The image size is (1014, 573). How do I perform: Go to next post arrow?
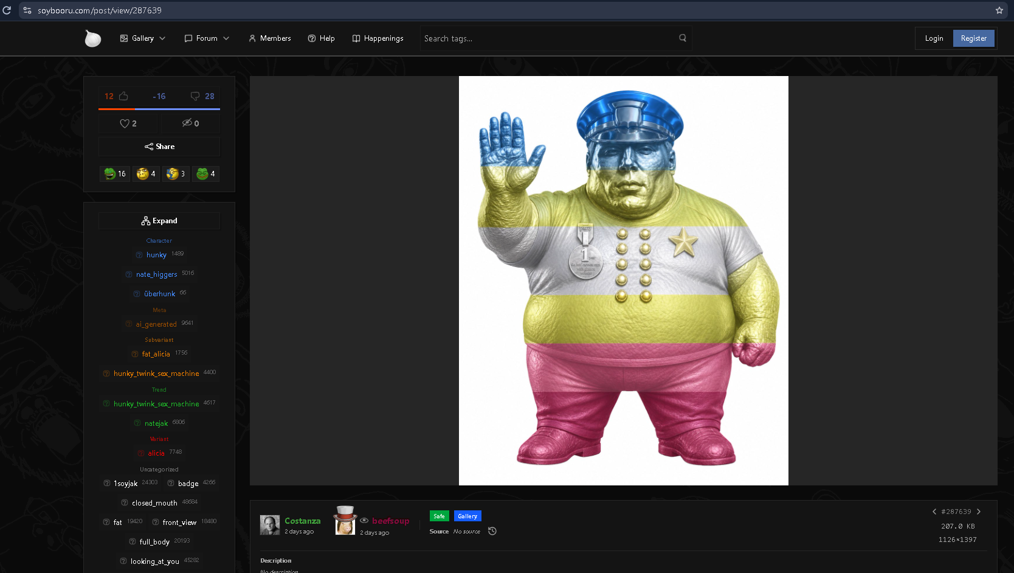[979, 512]
